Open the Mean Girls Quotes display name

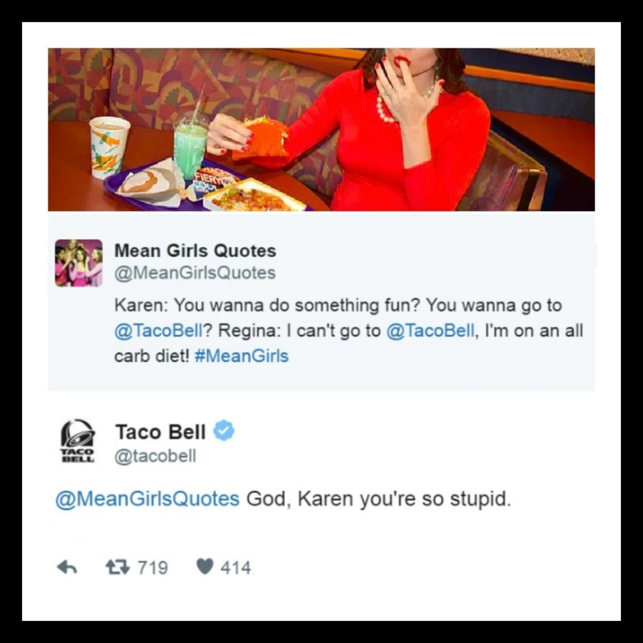[x=195, y=251]
